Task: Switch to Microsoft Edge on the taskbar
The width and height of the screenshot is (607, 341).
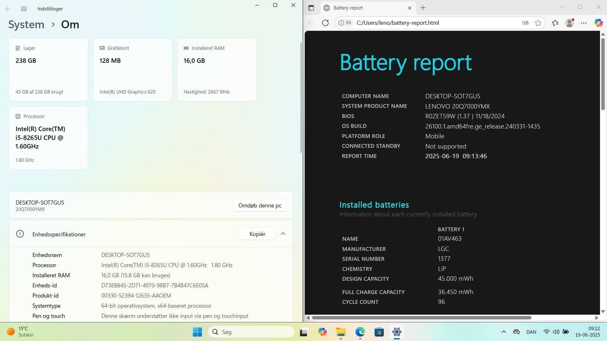Action: [360, 332]
